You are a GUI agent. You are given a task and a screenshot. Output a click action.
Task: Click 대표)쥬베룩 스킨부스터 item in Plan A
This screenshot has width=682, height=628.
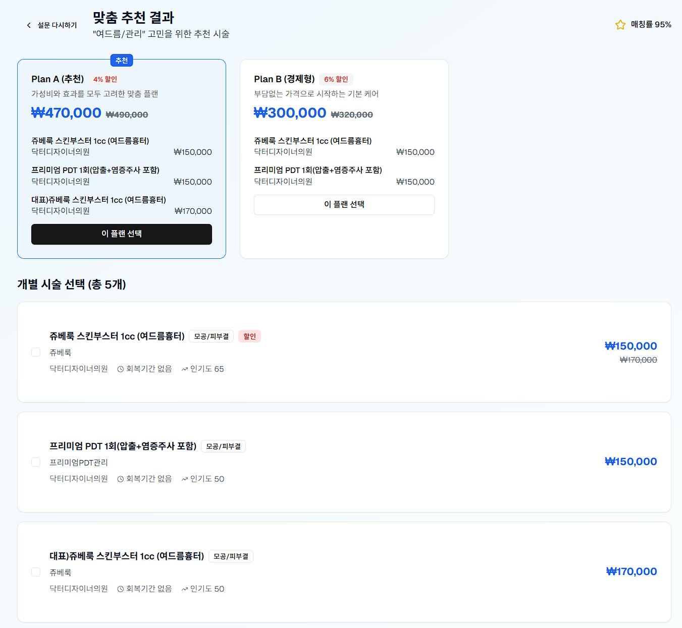click(x=98, y=200)
